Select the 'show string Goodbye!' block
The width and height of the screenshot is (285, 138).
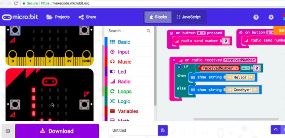[x=225, y=90]
